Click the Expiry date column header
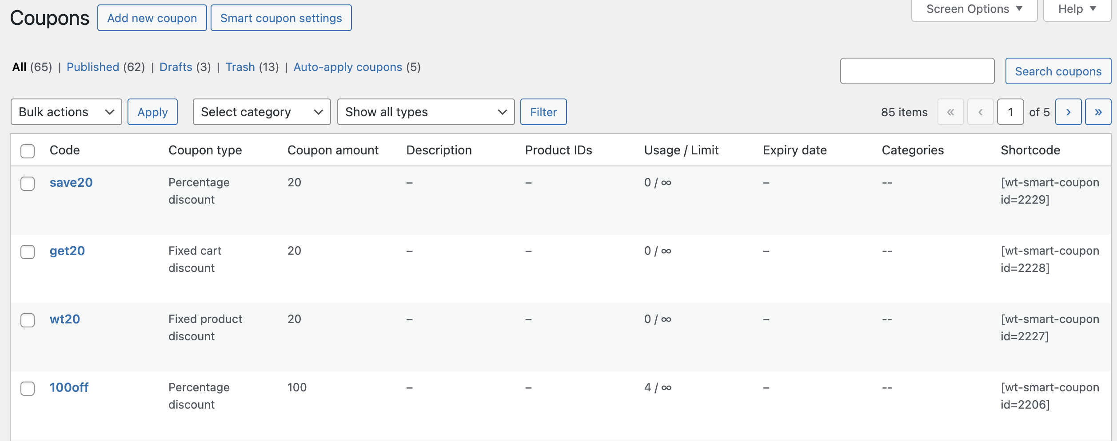 coord(795,150)
